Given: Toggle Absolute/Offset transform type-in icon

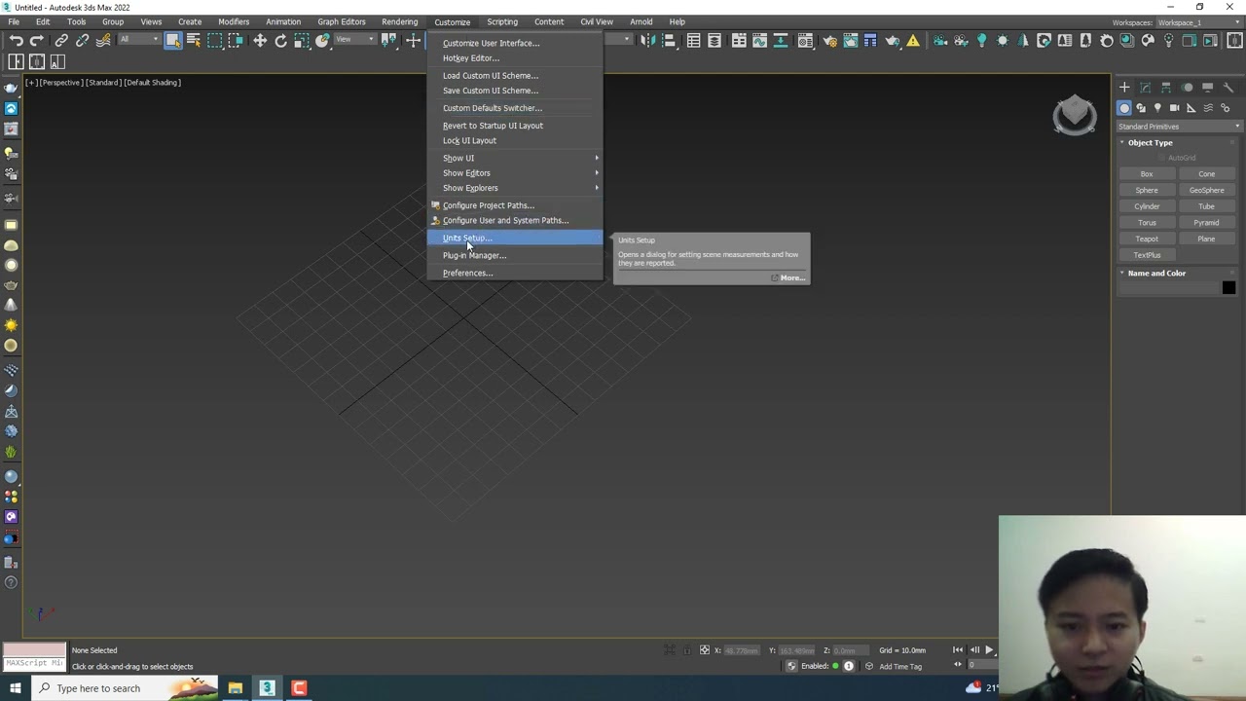Looking at the screenshot, I should [x=705, y=650].
